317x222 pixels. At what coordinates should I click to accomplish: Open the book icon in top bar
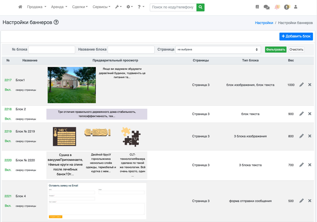257,7
